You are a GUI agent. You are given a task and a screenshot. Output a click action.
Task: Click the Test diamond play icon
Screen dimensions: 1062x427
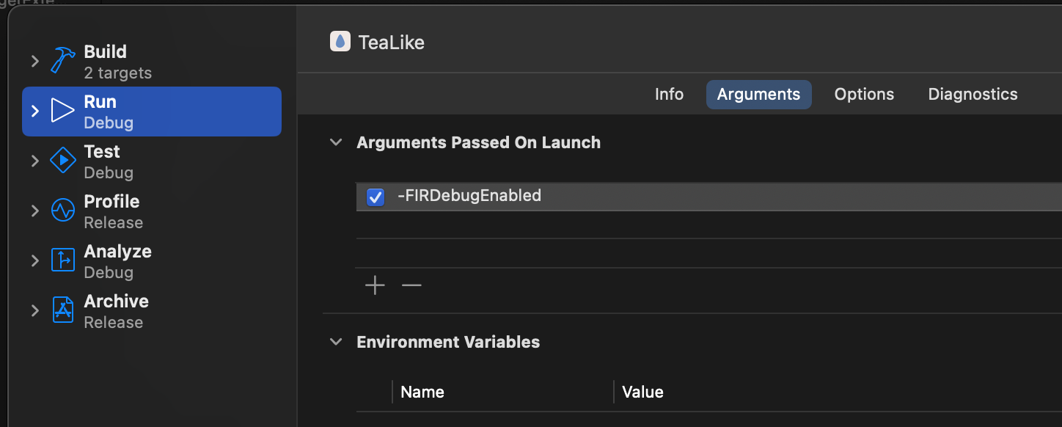click(63, 161)
